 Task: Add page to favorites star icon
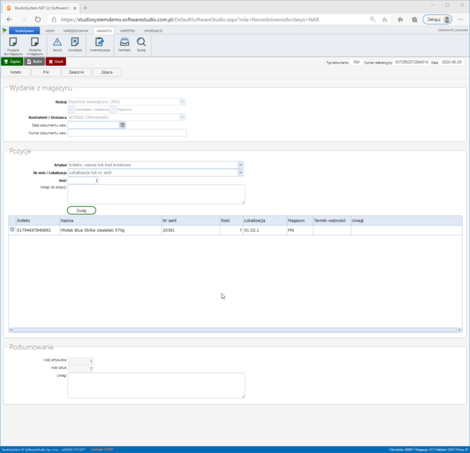tap(385, 19)
